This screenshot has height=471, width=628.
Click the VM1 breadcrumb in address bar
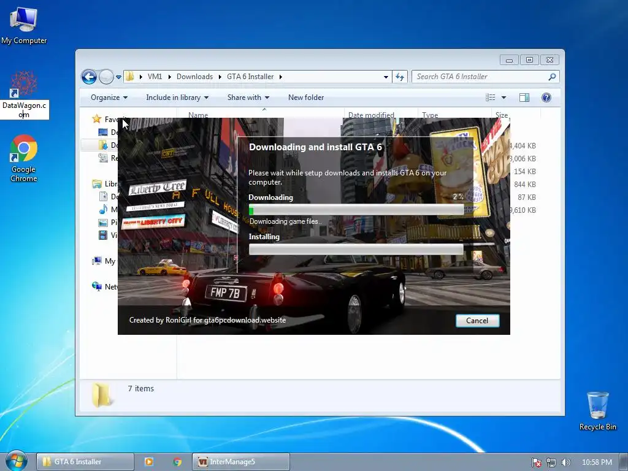tap(155, 77)
